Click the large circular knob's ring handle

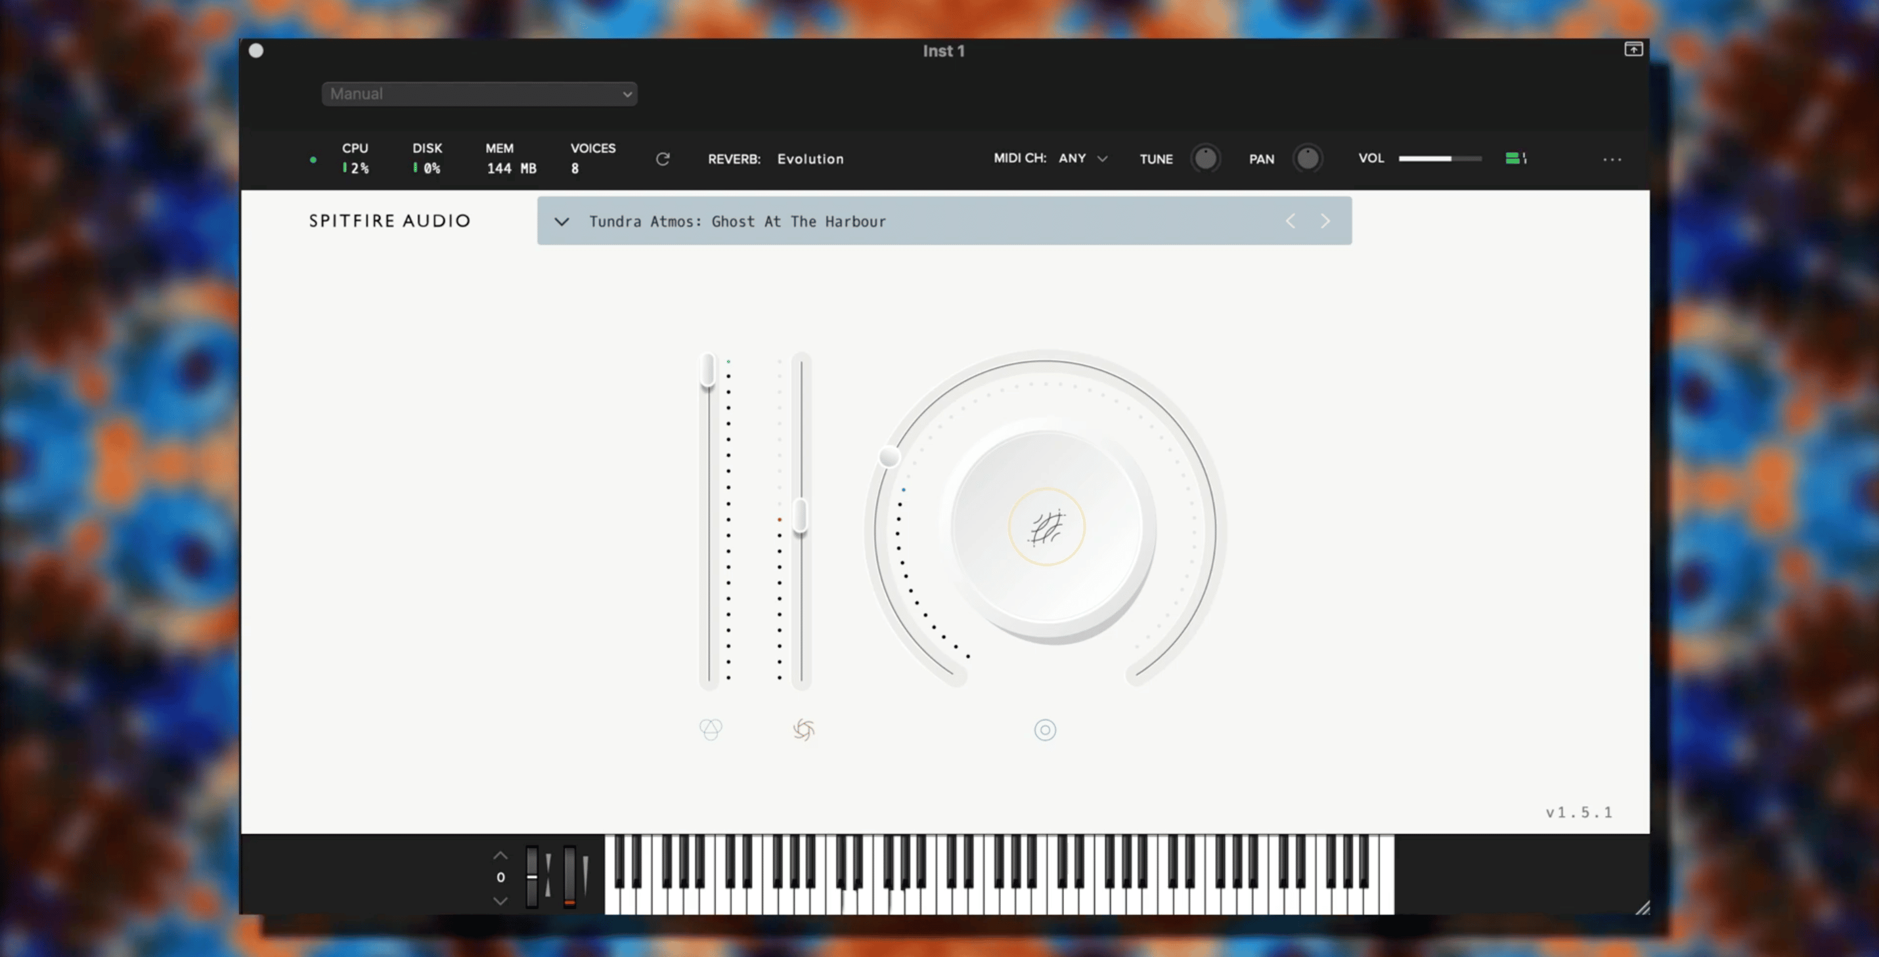(889, 457)
